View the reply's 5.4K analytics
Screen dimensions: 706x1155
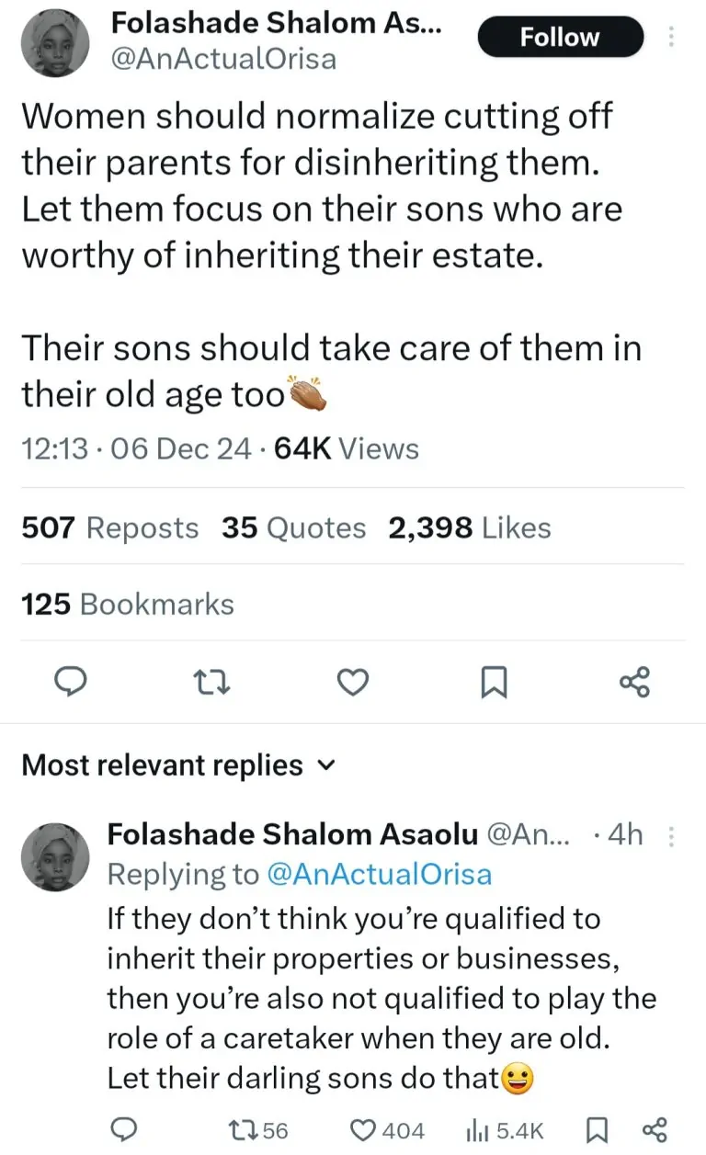click(x=506, y=1130)
